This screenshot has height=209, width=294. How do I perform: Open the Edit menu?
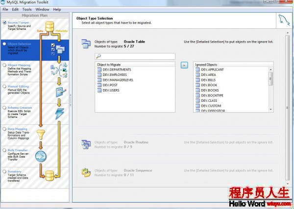(x=15, y=9)
